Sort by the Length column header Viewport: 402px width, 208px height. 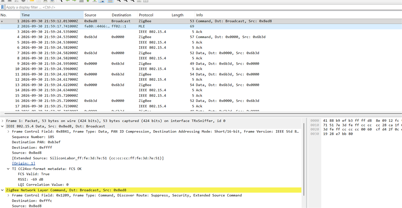pos(183,15)
